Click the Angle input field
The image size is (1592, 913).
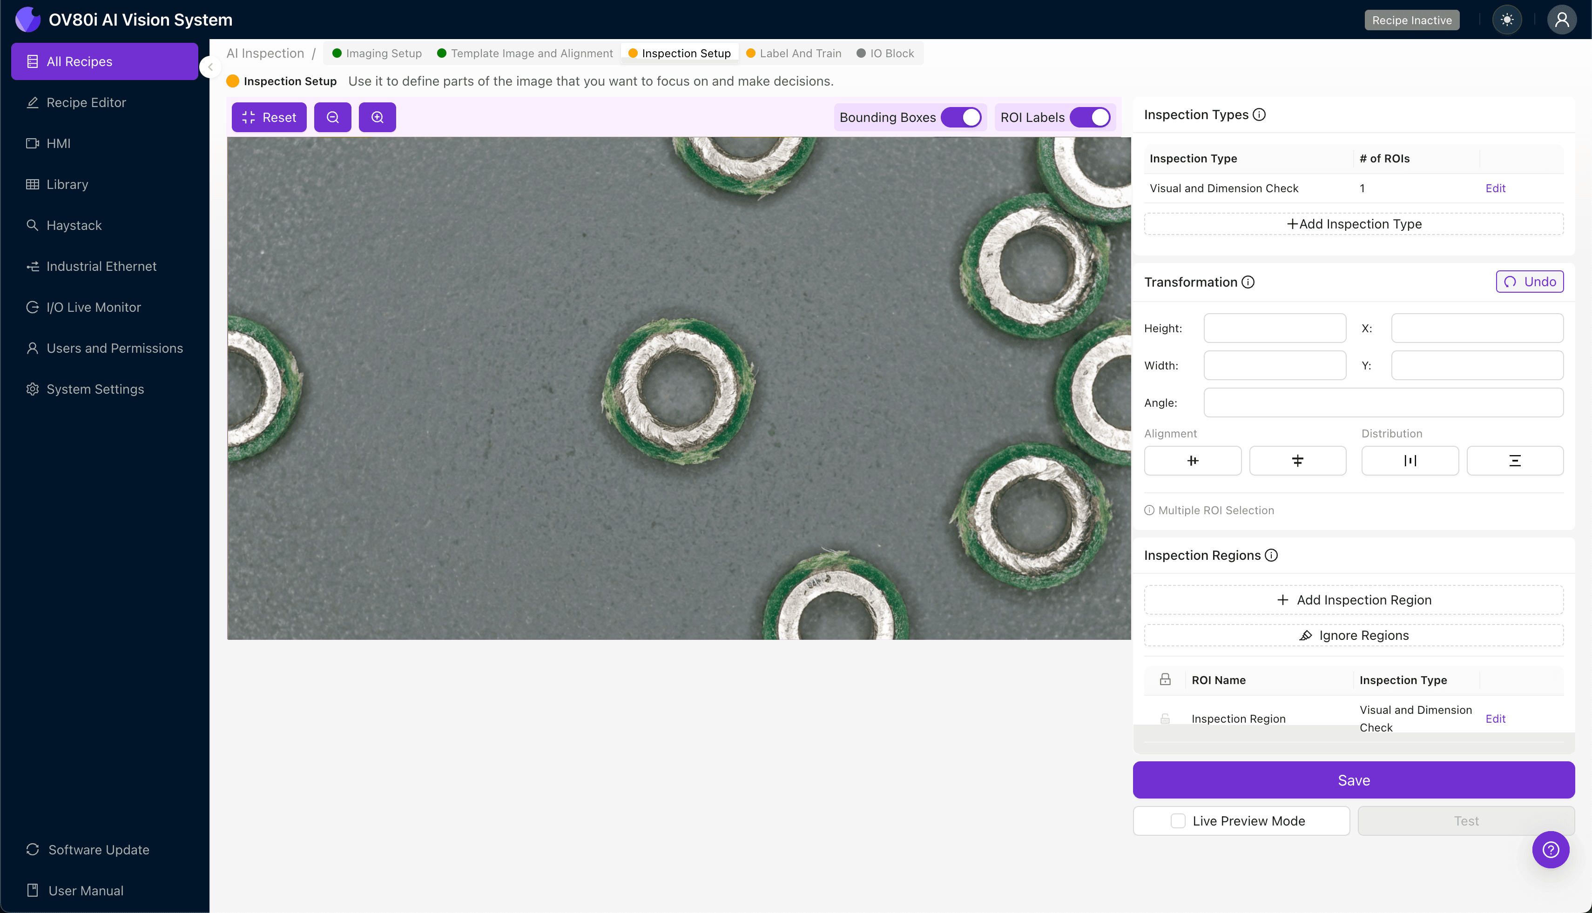pyautogui.click(x=1383, y=402)
